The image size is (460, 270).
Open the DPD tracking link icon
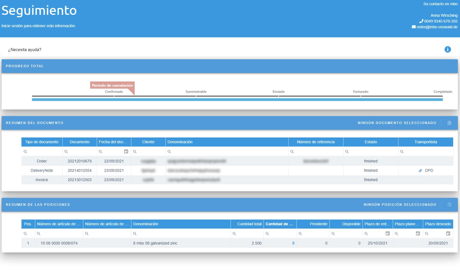click(x=420, y=171)
